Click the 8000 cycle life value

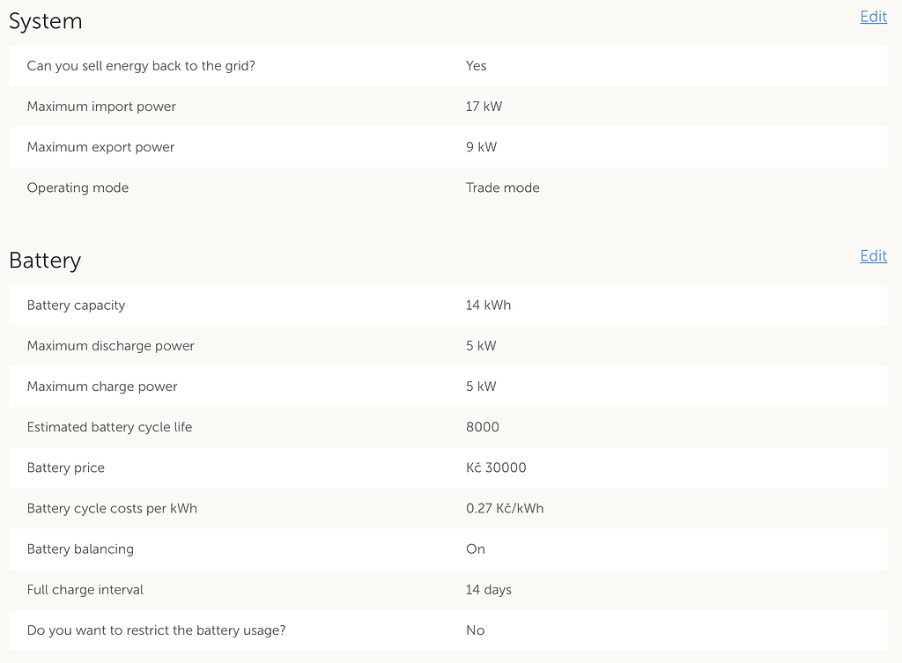tap(482, 427)
